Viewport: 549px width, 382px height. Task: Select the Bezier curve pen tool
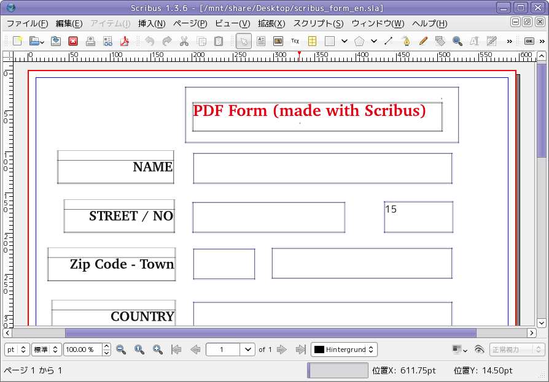pos(406,41)
